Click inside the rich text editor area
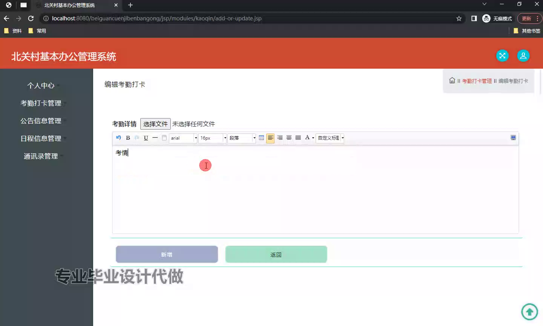This screenshot has height=326, width=543. [x=315, y=190]
